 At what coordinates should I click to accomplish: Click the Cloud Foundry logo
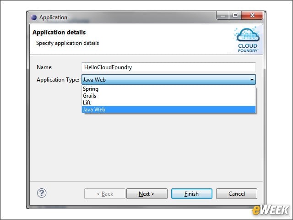(248, 40)
